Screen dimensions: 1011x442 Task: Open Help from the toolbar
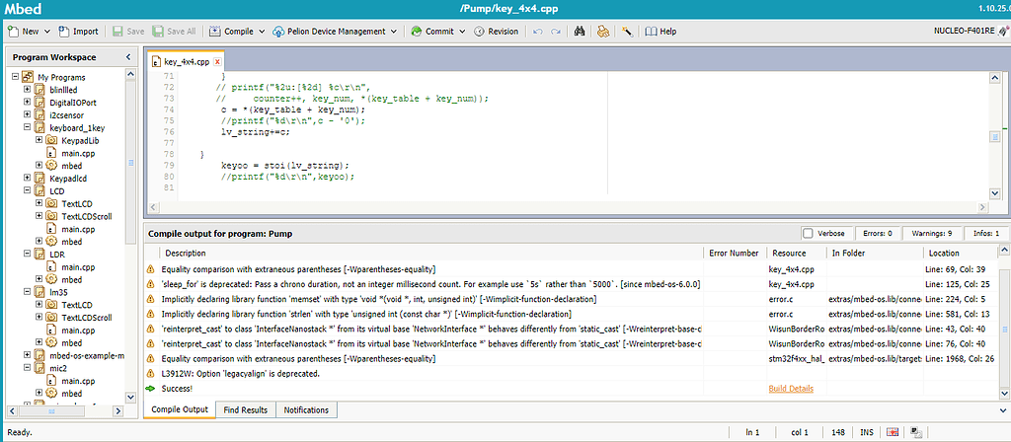coord(661,31)
